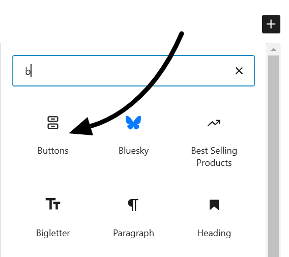Click the Best Selling text line
This screenshot has width=289, height=257.
click(214, 151)
